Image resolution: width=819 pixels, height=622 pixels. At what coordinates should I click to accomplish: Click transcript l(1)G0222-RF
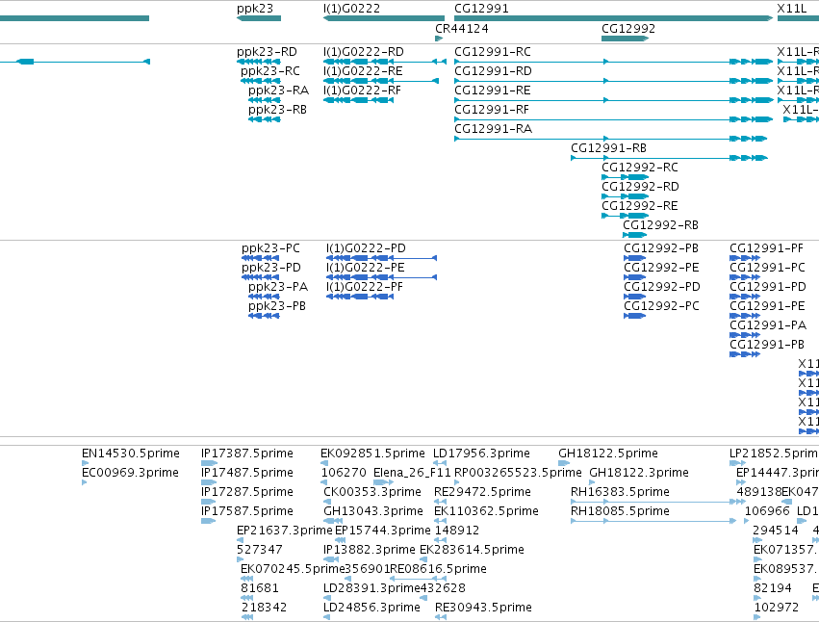(x=358, y=100)
